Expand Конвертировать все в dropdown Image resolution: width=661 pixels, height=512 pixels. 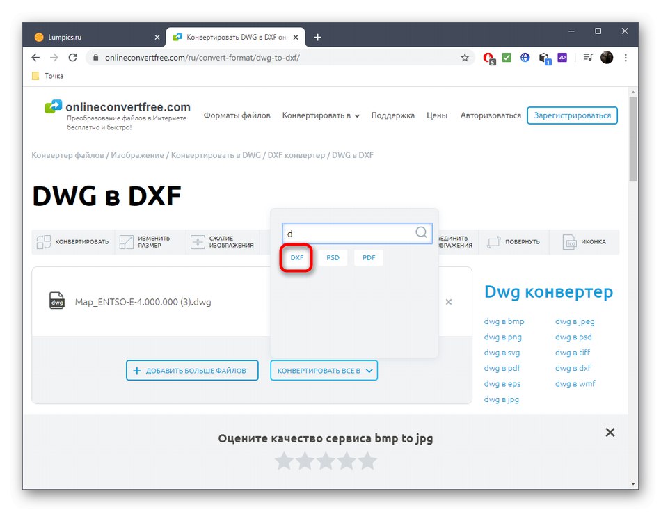tap(324, 370)
